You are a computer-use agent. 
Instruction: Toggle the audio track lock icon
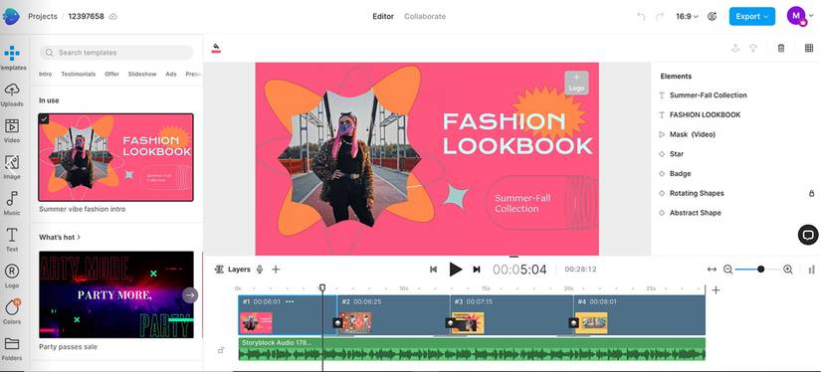(221, 350)
